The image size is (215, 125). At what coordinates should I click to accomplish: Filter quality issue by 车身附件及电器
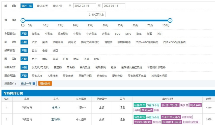(156, 67)
